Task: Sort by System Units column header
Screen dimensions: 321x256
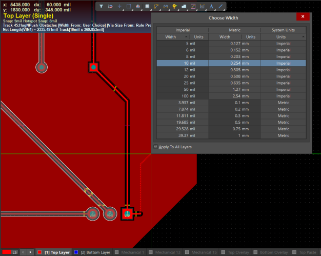Action: [x=281, y=37]
